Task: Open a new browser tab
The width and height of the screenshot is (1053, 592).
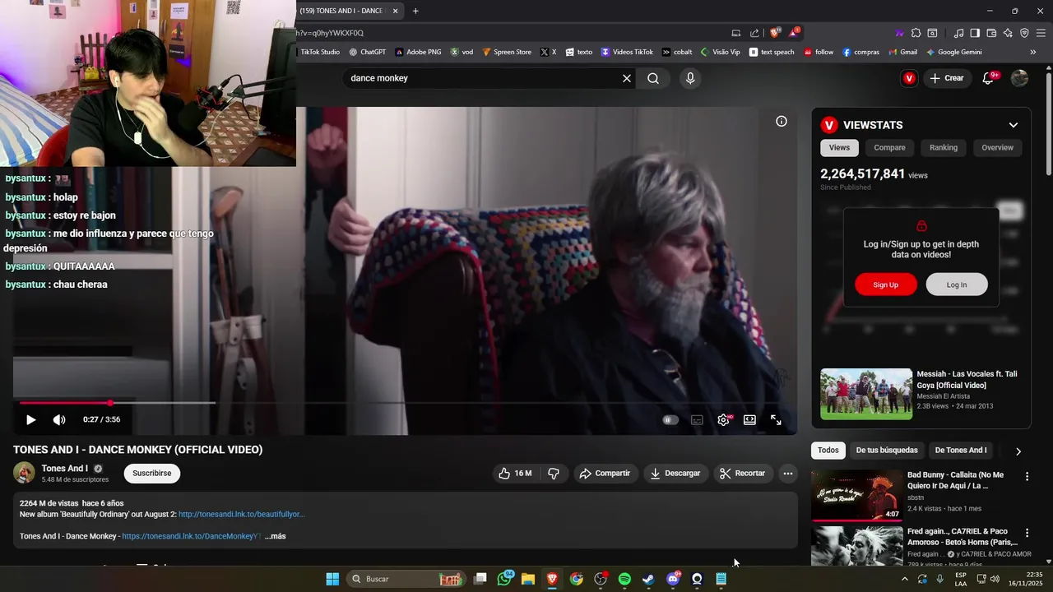Action: point(415,12)
